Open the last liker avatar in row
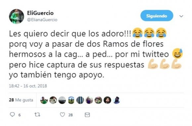The image size is (192, 126). coord(117,100)
